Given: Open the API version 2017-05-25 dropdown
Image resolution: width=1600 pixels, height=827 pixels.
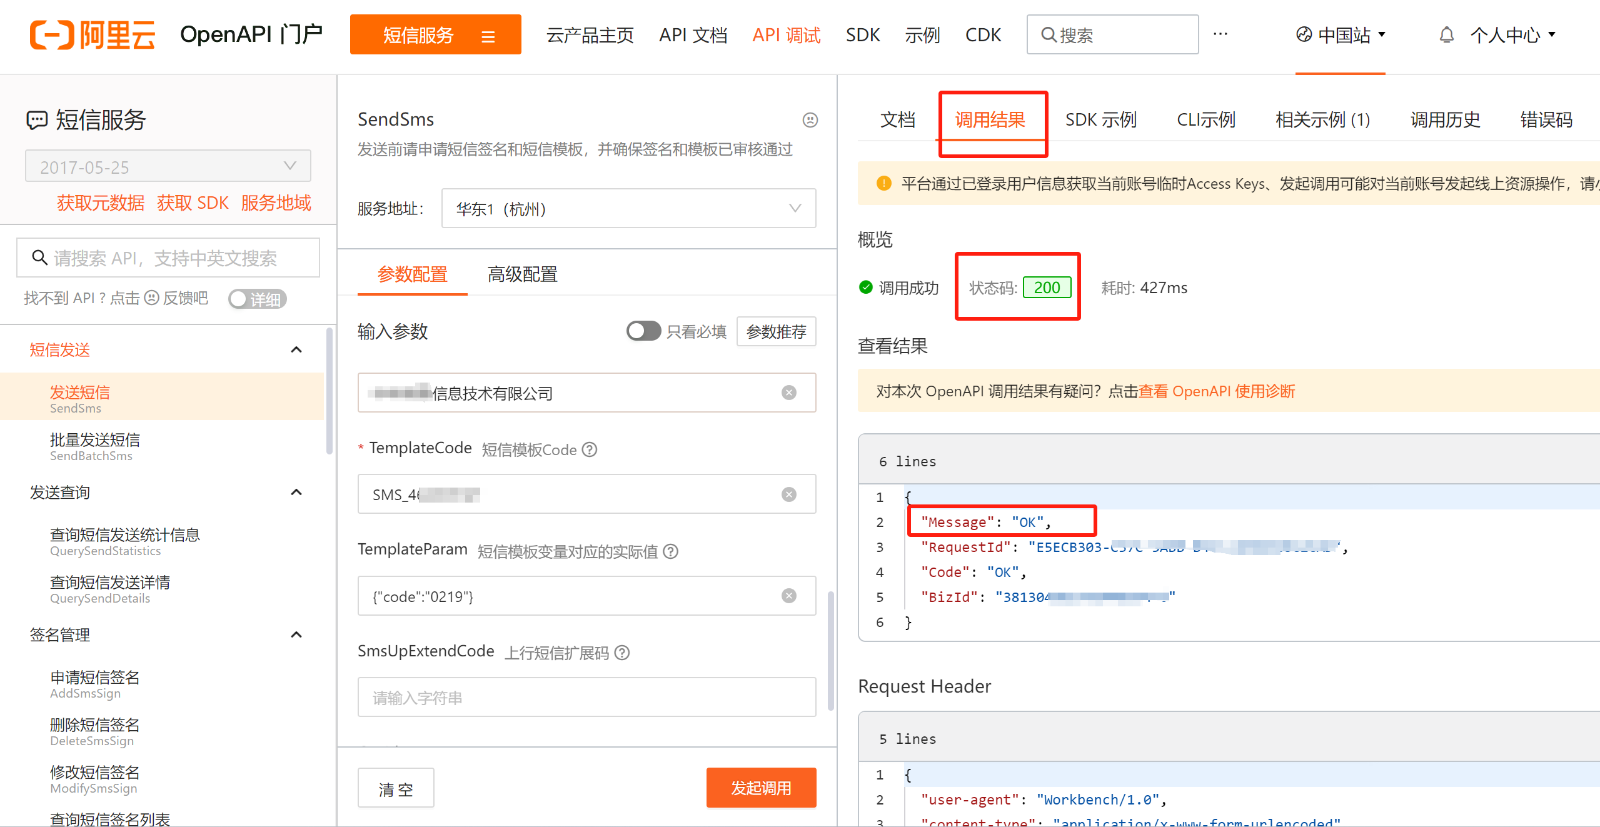Looking at the screenshot, I should 168,166.
